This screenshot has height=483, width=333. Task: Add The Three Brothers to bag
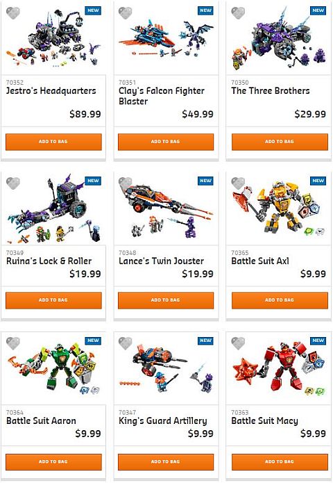tap(280, 142)
